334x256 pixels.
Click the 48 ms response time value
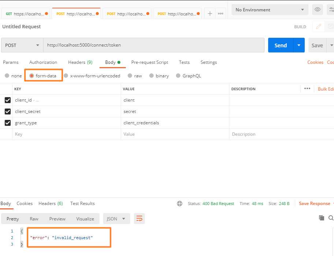(x=257, y=204)
